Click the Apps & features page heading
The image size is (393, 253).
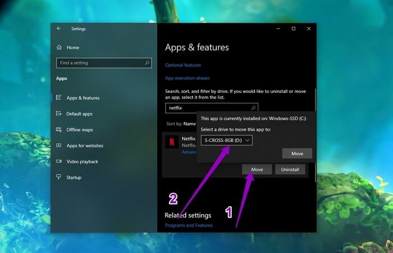[x=197, y=48]
